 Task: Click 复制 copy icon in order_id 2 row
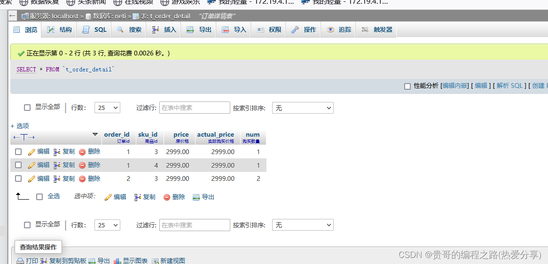tap(57, 179)
